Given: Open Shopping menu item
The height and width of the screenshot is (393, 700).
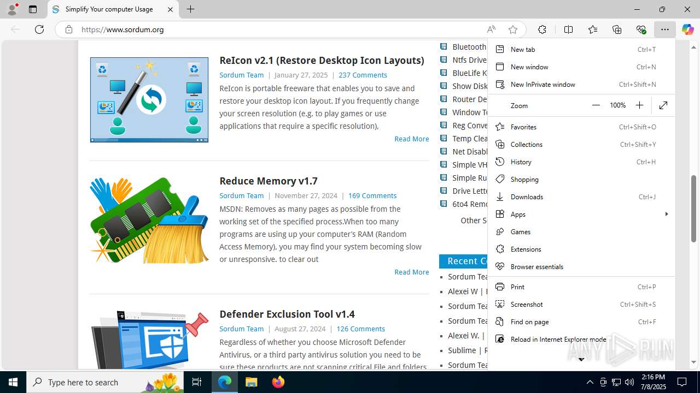Looking at the screenshot, I should (x=581, y=179).
